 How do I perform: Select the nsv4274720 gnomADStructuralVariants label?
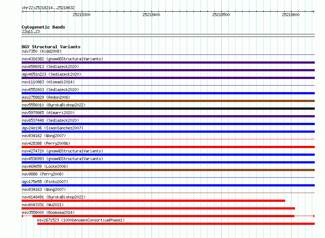coord(62,151)
